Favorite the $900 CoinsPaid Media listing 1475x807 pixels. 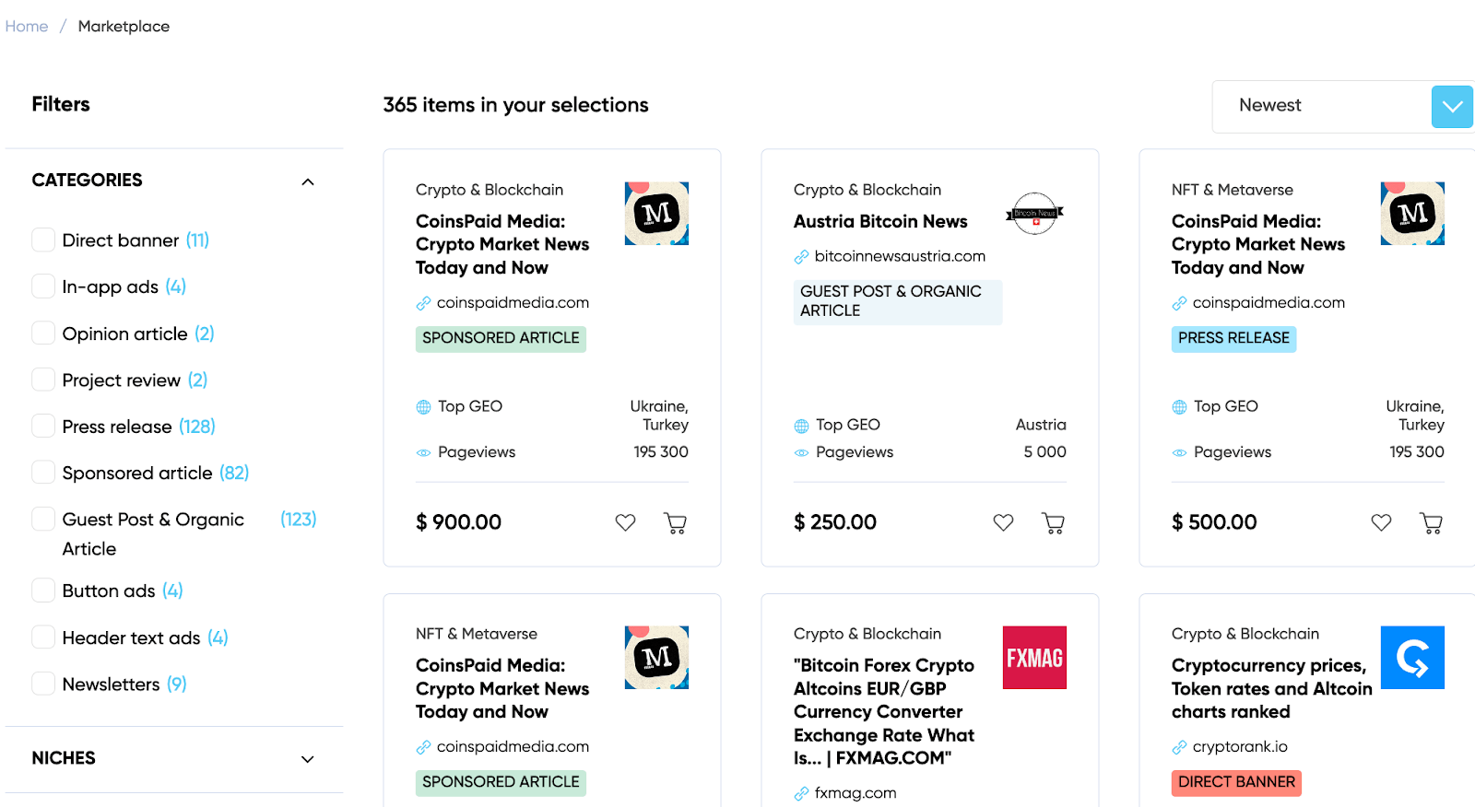(x=625, y=522)
